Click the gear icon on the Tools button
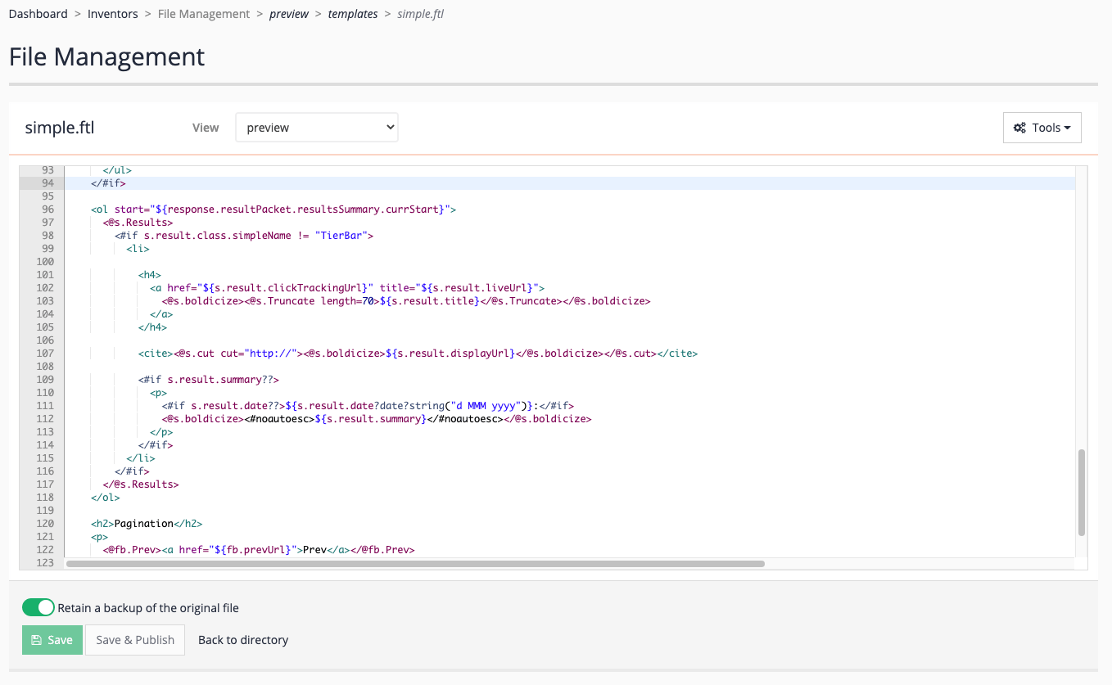 tap(1020, 128)
